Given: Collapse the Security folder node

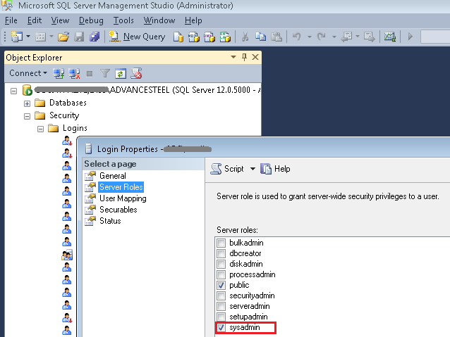Looking at the screenshot, I should pyautogui.click(x=27, y=116).
